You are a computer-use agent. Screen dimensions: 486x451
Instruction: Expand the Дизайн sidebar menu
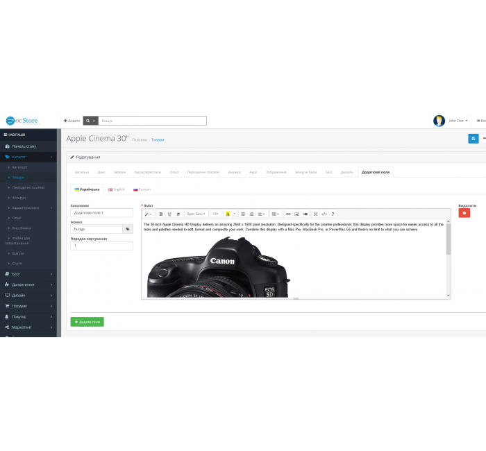pyautogui.click(x=28, y=296)
